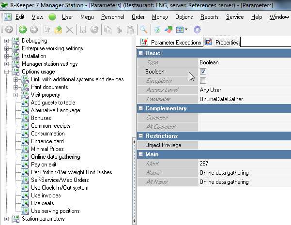Screen dimensions: 291x225
Task: Expand the Station parameters node
Action: pyautogui.click(x=6, y=219)
